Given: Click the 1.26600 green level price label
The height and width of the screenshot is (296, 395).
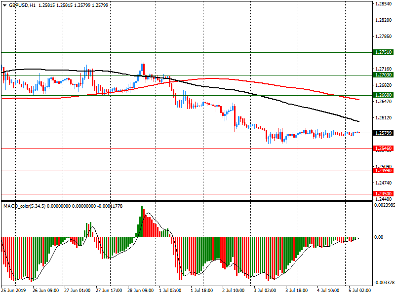Looking at the screenshot, I should [383, 95].
